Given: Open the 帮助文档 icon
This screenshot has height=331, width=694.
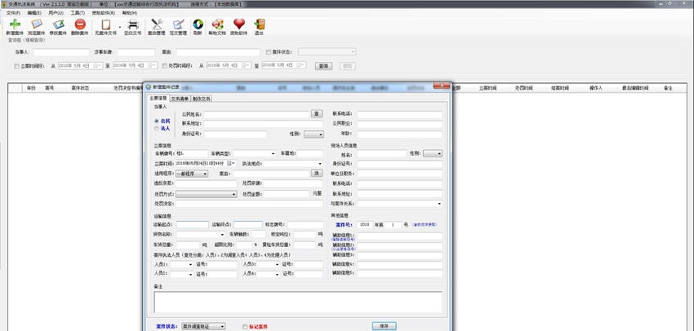Looking at the screenshot, I should [x=218, y=26].
